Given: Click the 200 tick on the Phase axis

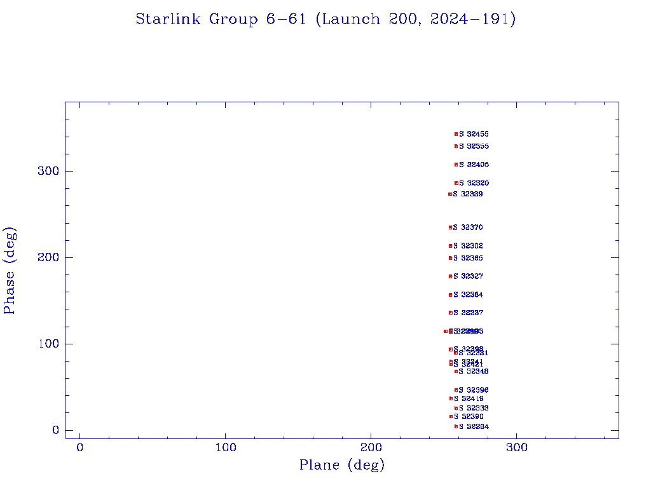Looking at the screenshot, I should coord(48,257).
